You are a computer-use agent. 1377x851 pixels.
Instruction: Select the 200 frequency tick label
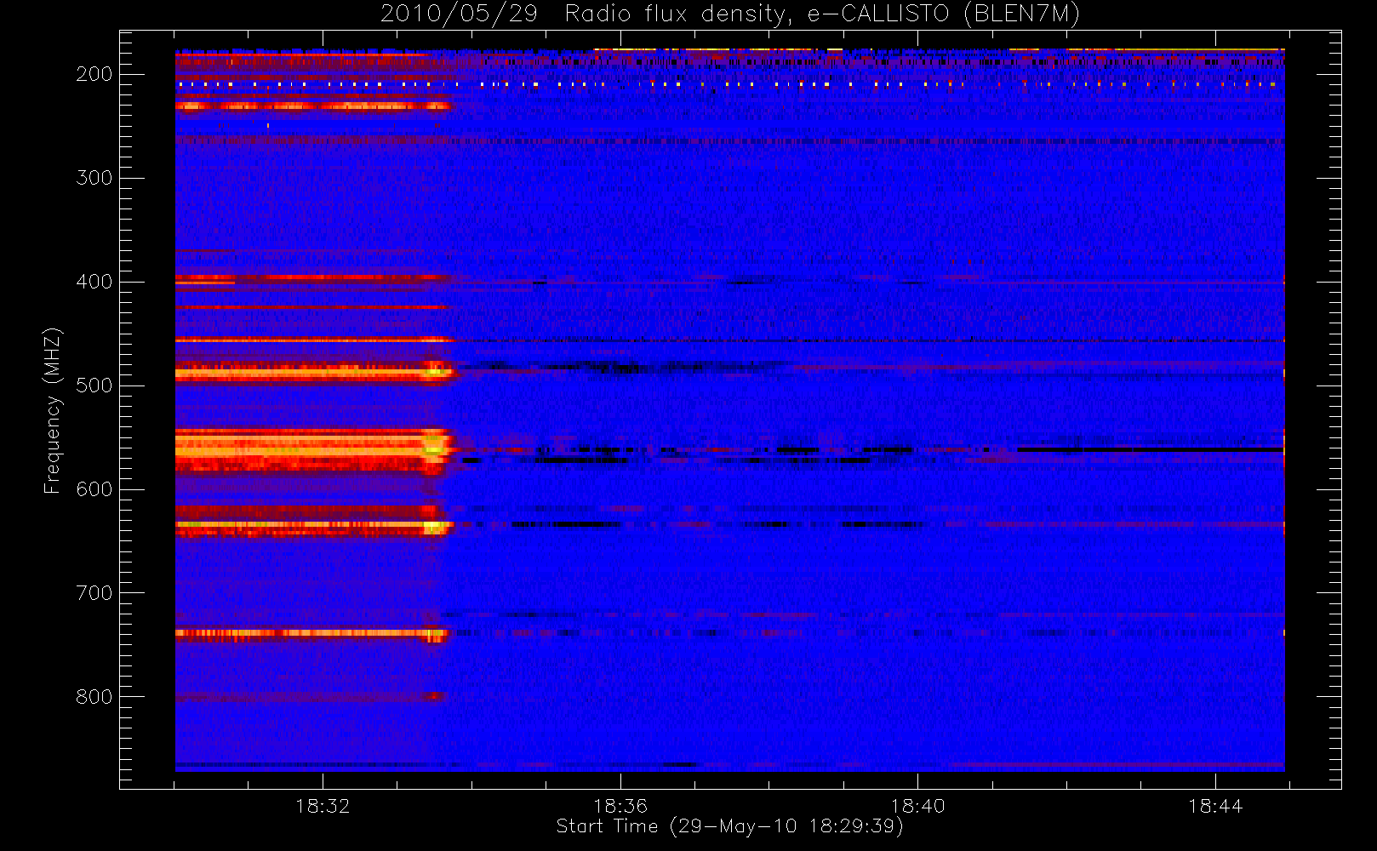[94, 74]
